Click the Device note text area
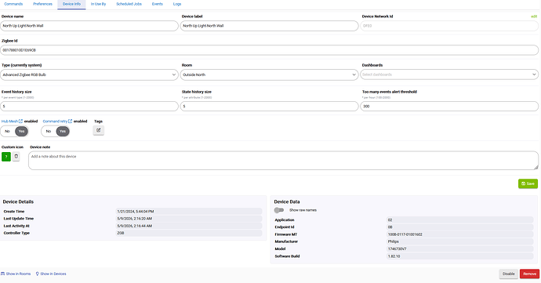541x283 pixels. (x=283, y=161)
